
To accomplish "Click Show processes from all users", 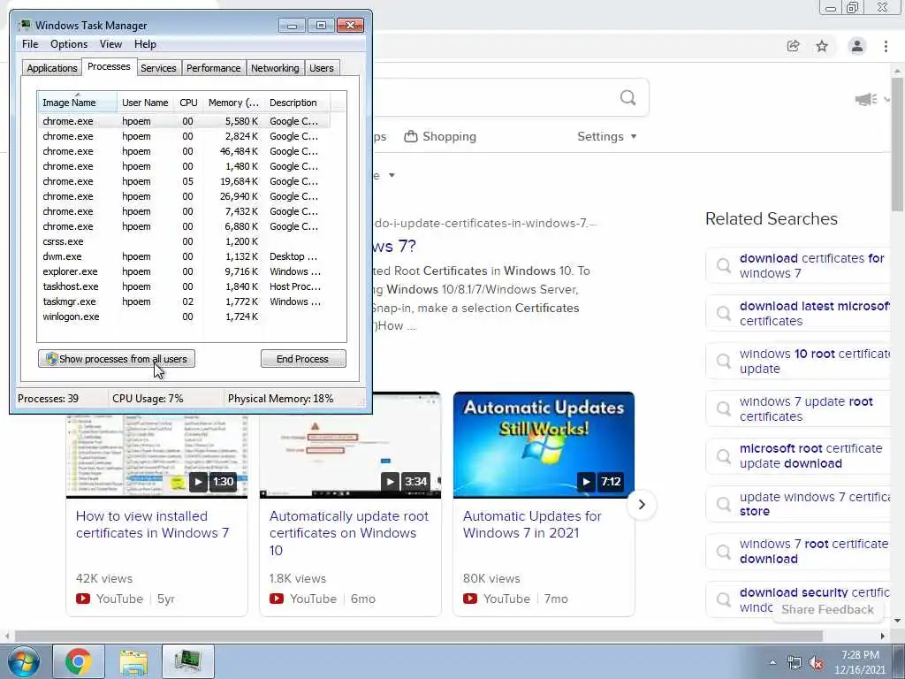I will pos(117,359).
